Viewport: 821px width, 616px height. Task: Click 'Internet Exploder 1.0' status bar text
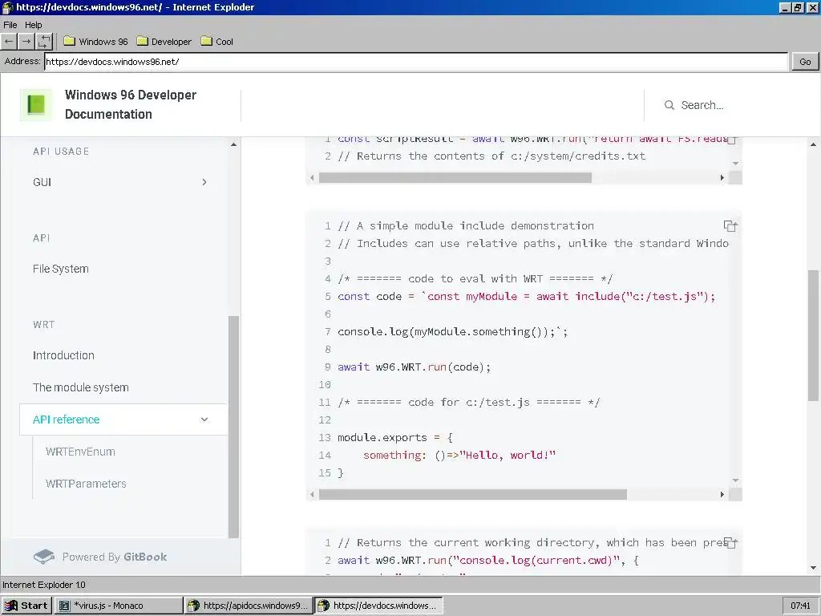point(44,585)
